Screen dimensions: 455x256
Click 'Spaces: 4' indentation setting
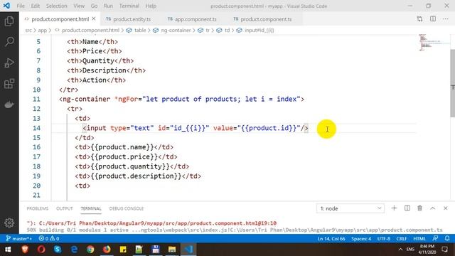point(361,239)
